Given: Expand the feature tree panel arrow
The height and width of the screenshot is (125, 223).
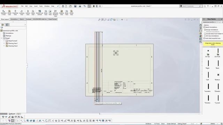Looking at the screenshot, I should click(25, 25).
